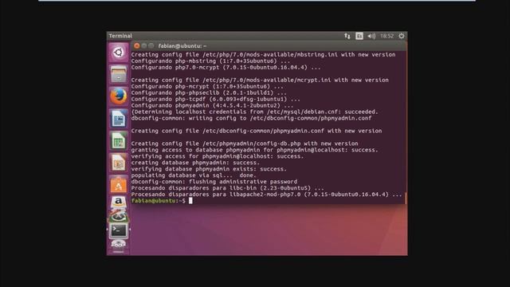Click line 'verifying access for phpmyadmin@localhost: success.'

tap(218, 156)
